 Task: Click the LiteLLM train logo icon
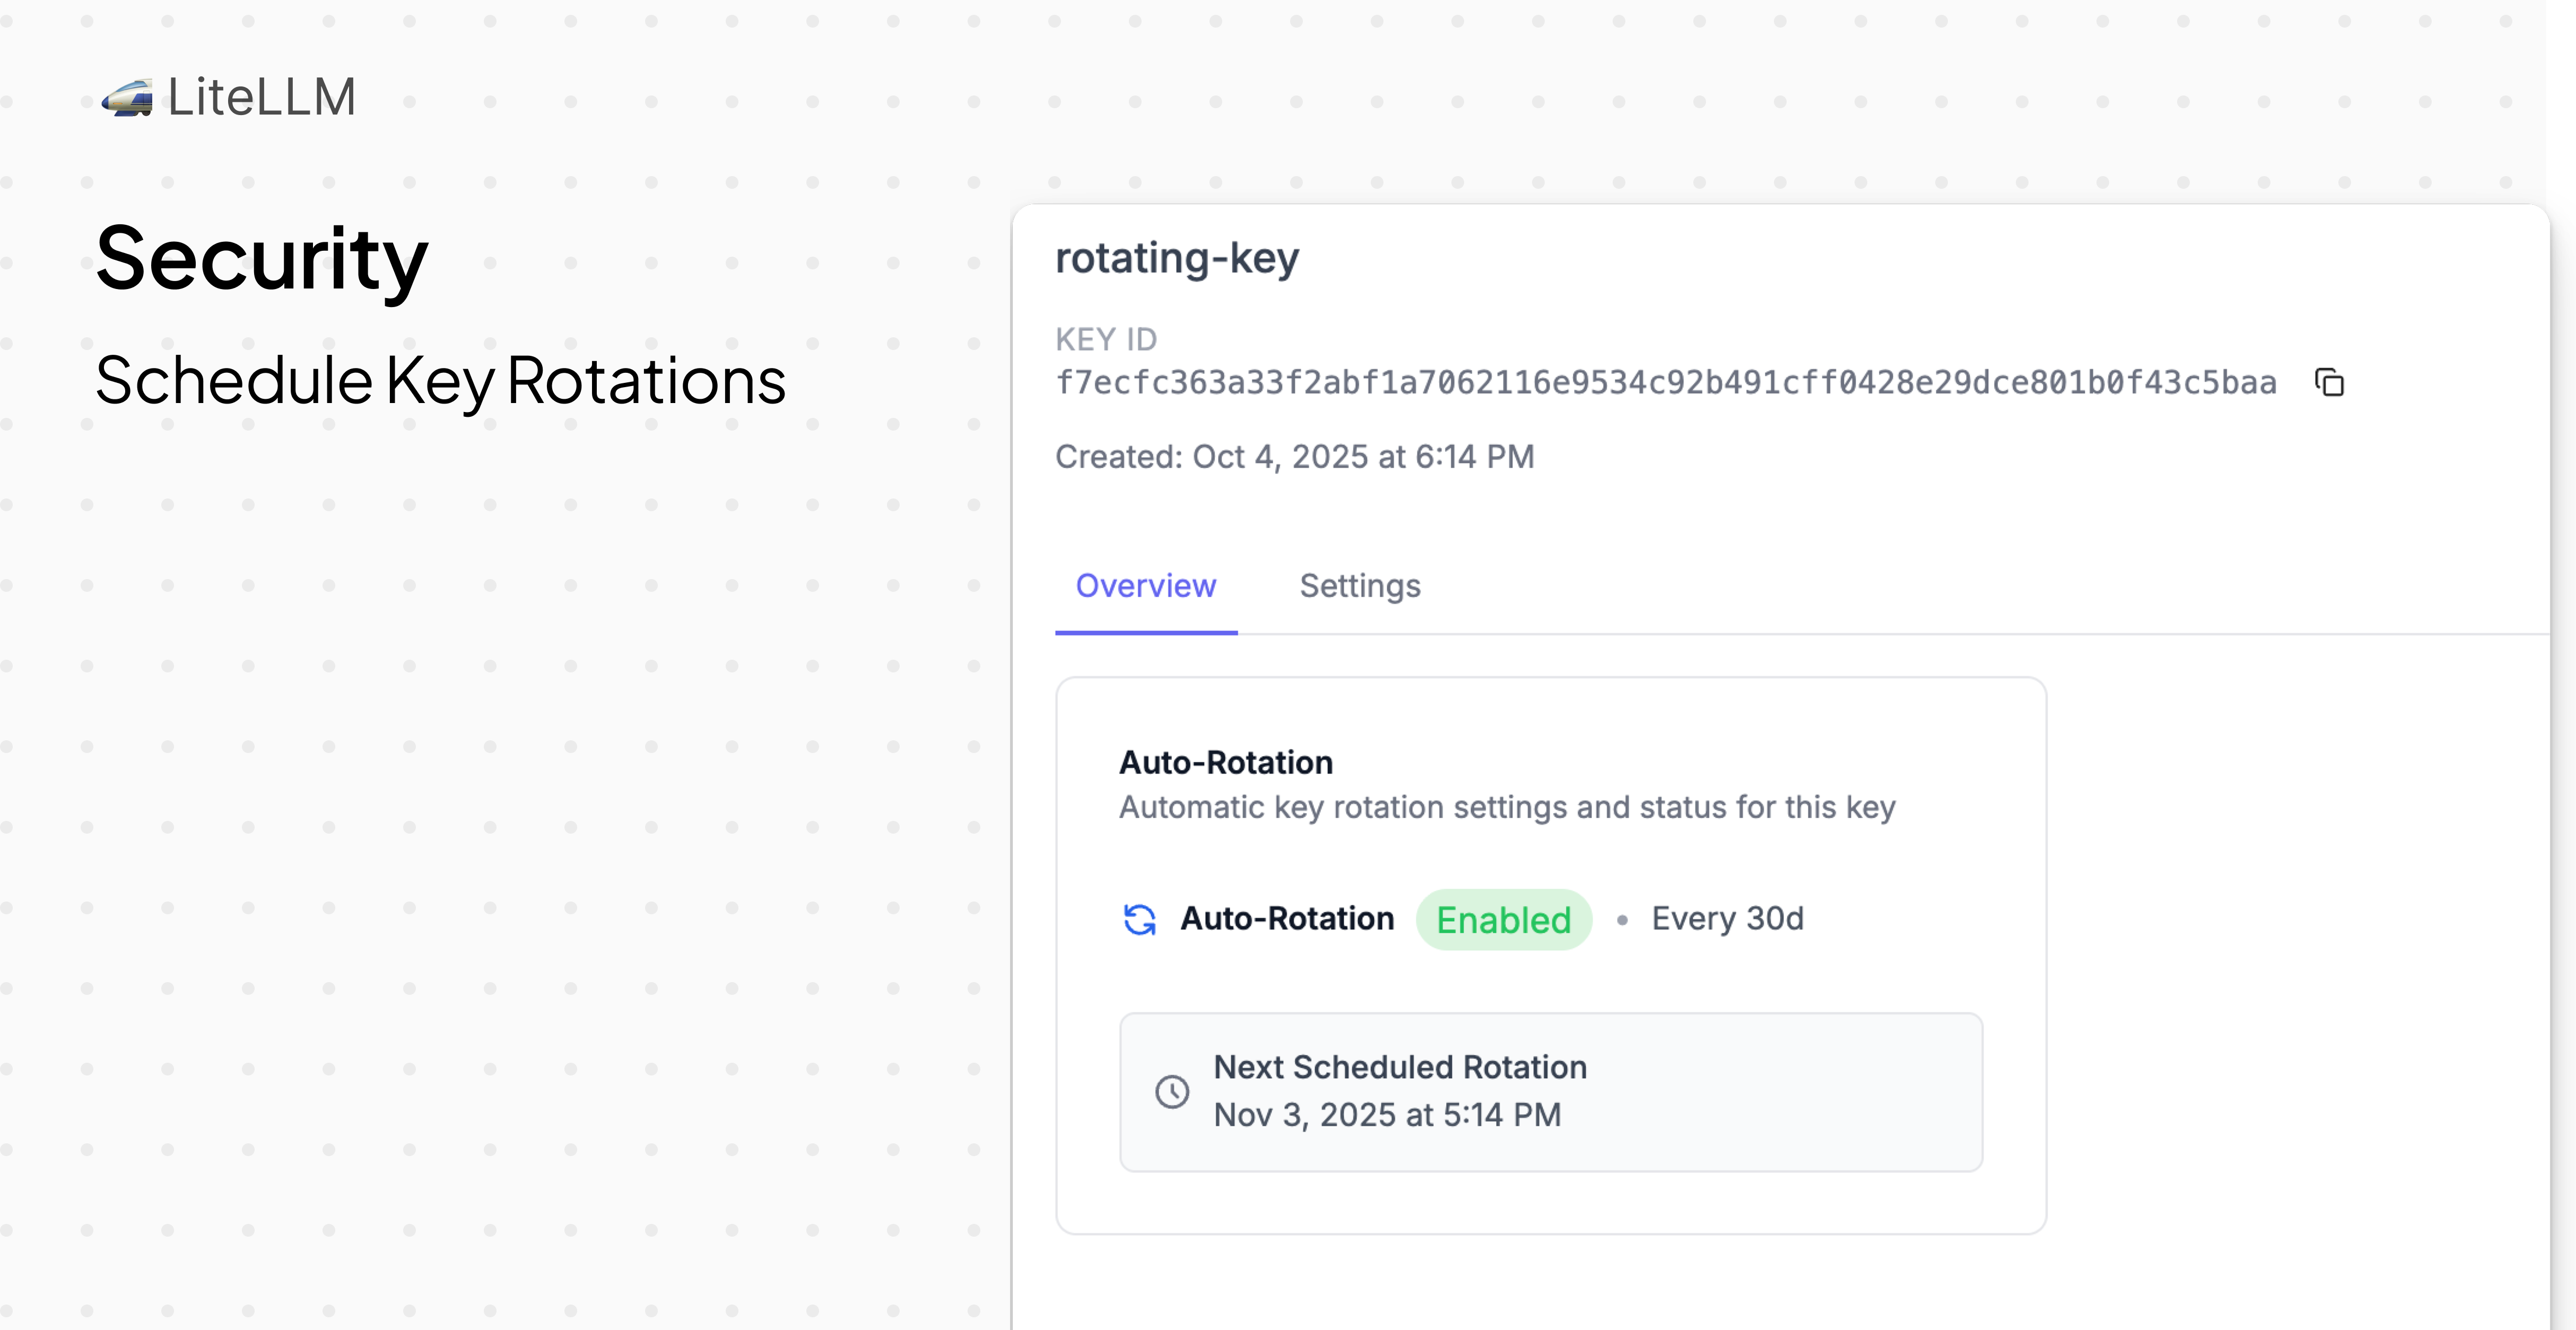point(127,98)
